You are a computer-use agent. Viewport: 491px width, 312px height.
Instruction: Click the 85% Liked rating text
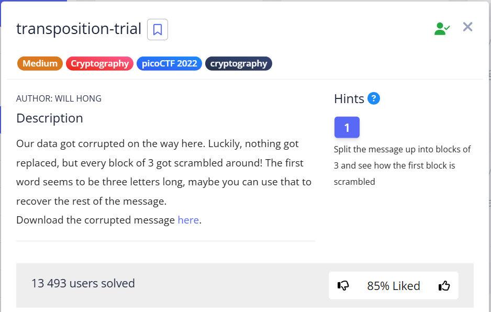point(394,286)
